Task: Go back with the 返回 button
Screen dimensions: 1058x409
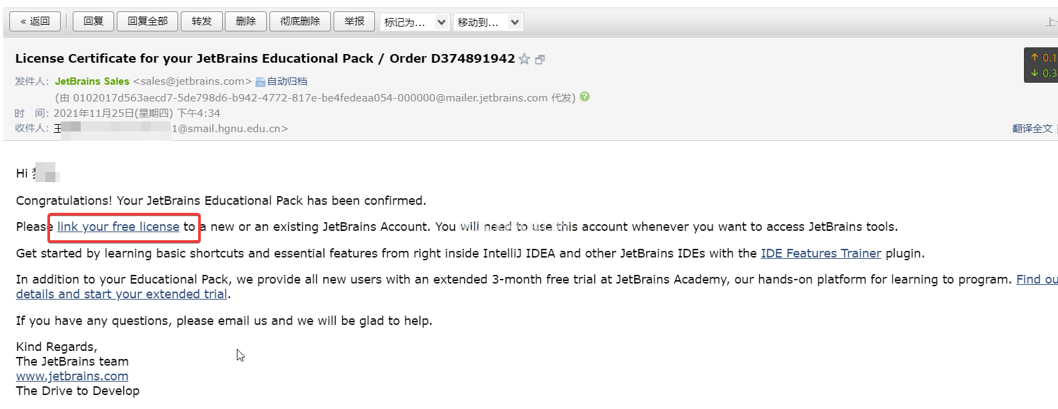Action: coord(35,21)
